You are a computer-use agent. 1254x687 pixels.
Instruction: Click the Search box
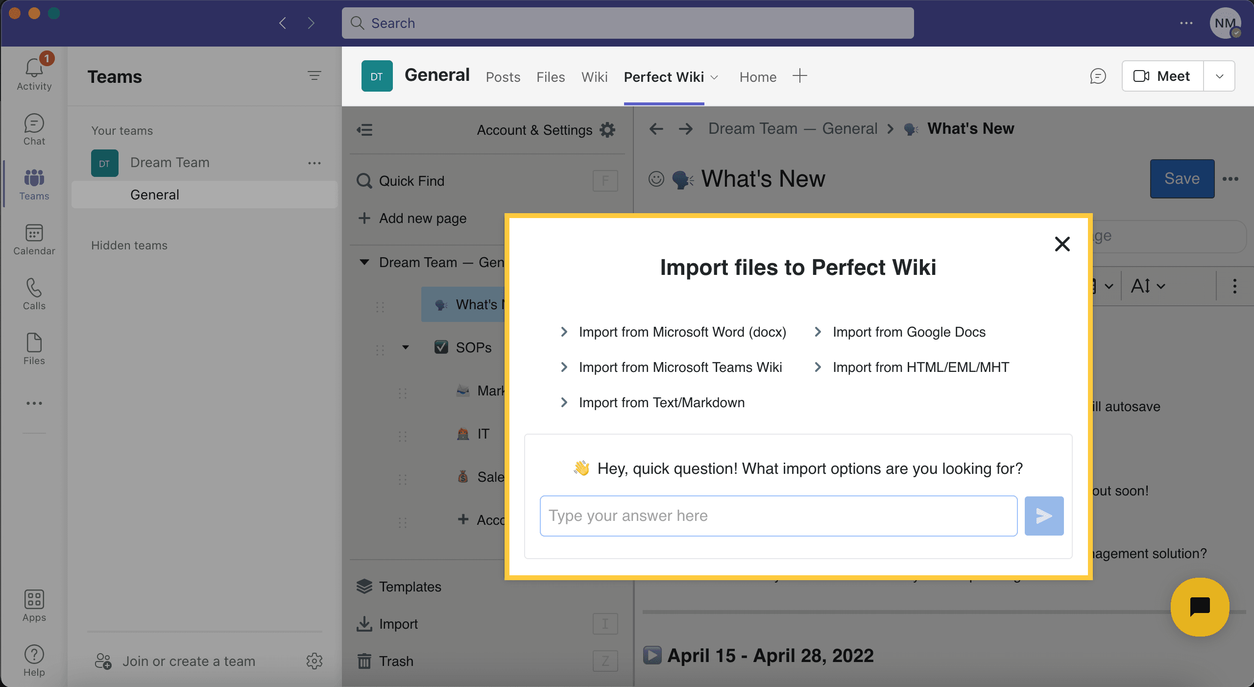click(x=627, y=23)
